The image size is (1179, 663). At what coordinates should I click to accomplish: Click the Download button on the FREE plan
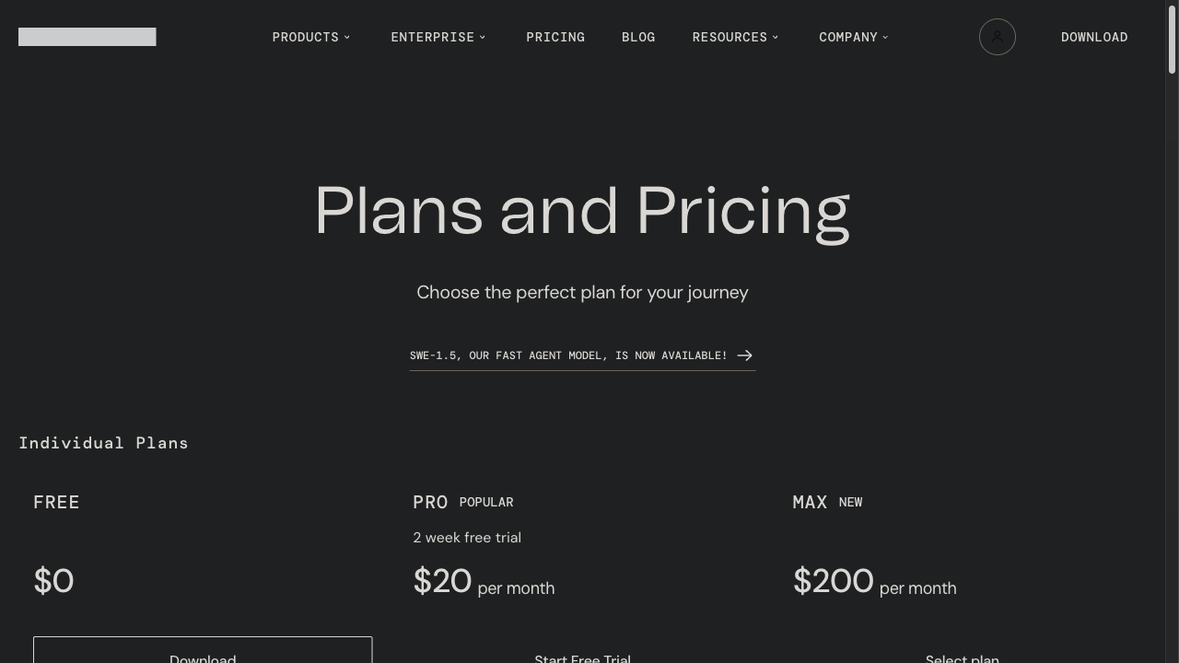coord(203,654)
